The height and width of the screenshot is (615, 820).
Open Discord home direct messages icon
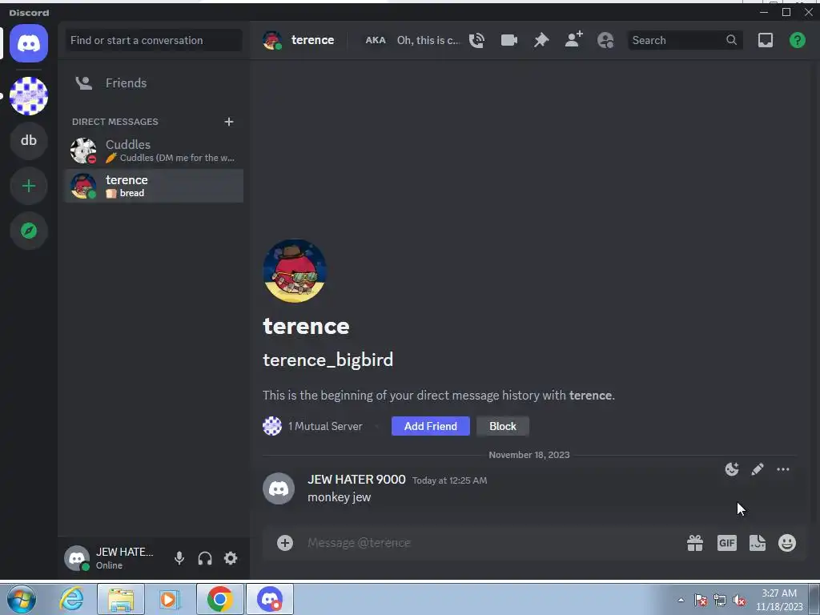click(29, 43)
